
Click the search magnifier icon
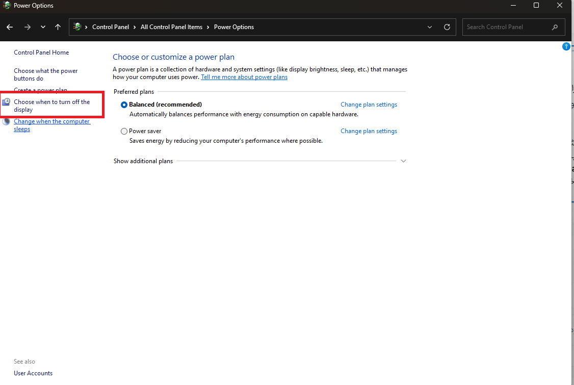click(555, 27)
